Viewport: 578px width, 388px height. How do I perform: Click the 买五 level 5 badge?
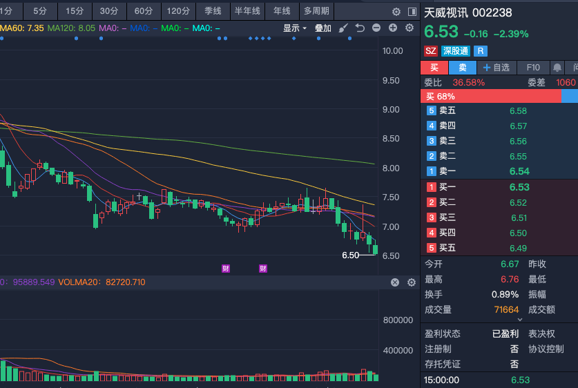point(432,248)
